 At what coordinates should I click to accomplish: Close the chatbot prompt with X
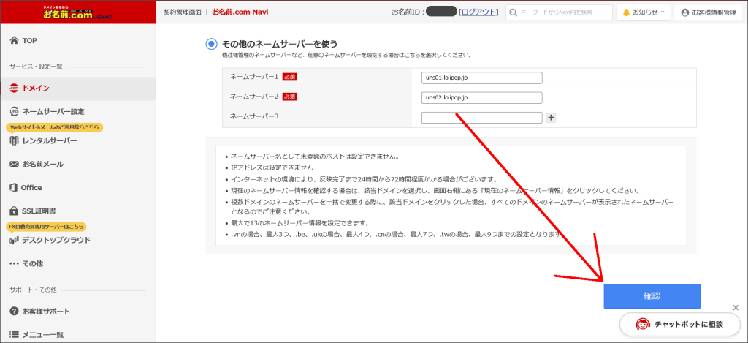[x=736, y=308]
